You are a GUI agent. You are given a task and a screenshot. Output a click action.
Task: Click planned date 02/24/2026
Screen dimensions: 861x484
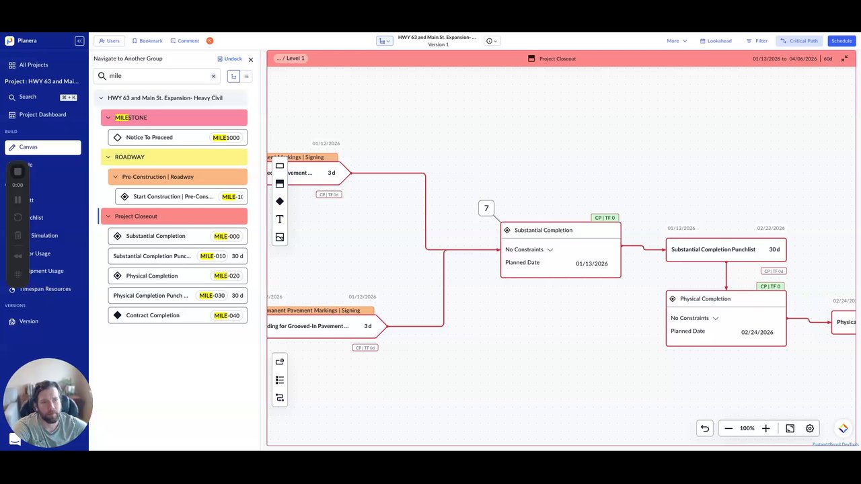pos(757,333)
